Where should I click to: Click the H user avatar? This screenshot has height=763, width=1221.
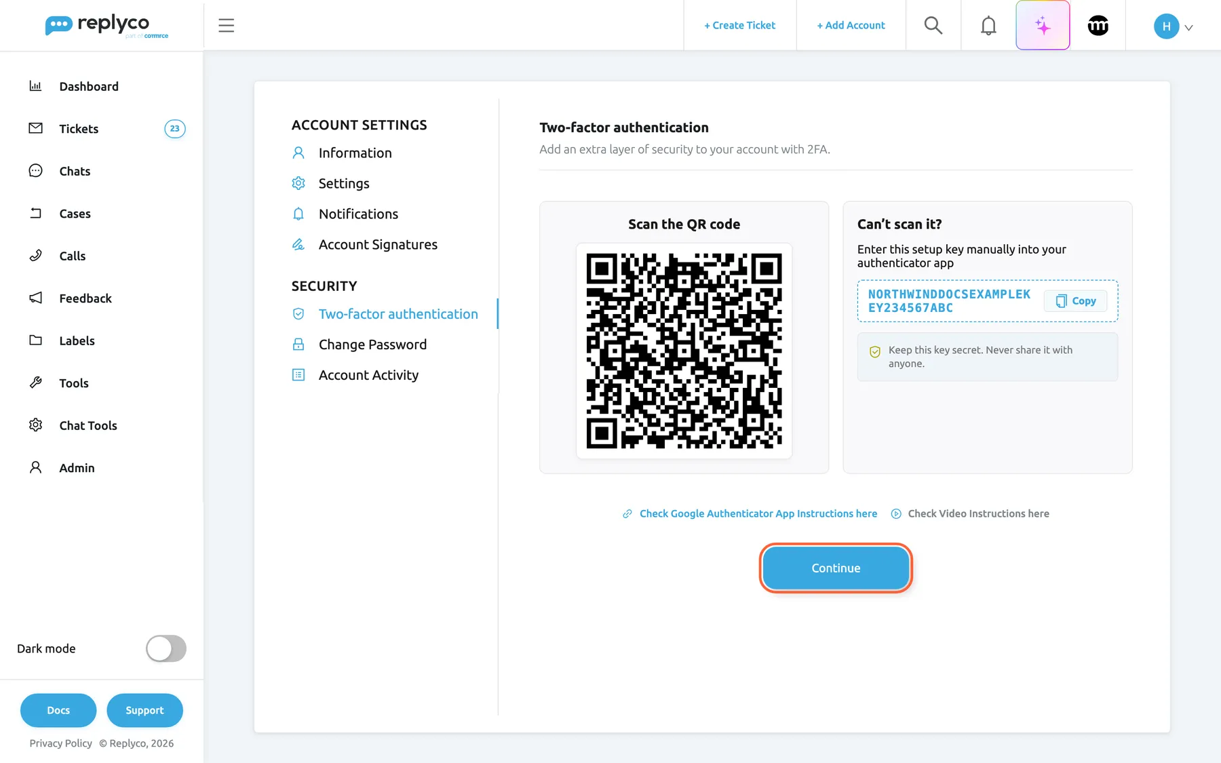click(x=1166, y=26)
